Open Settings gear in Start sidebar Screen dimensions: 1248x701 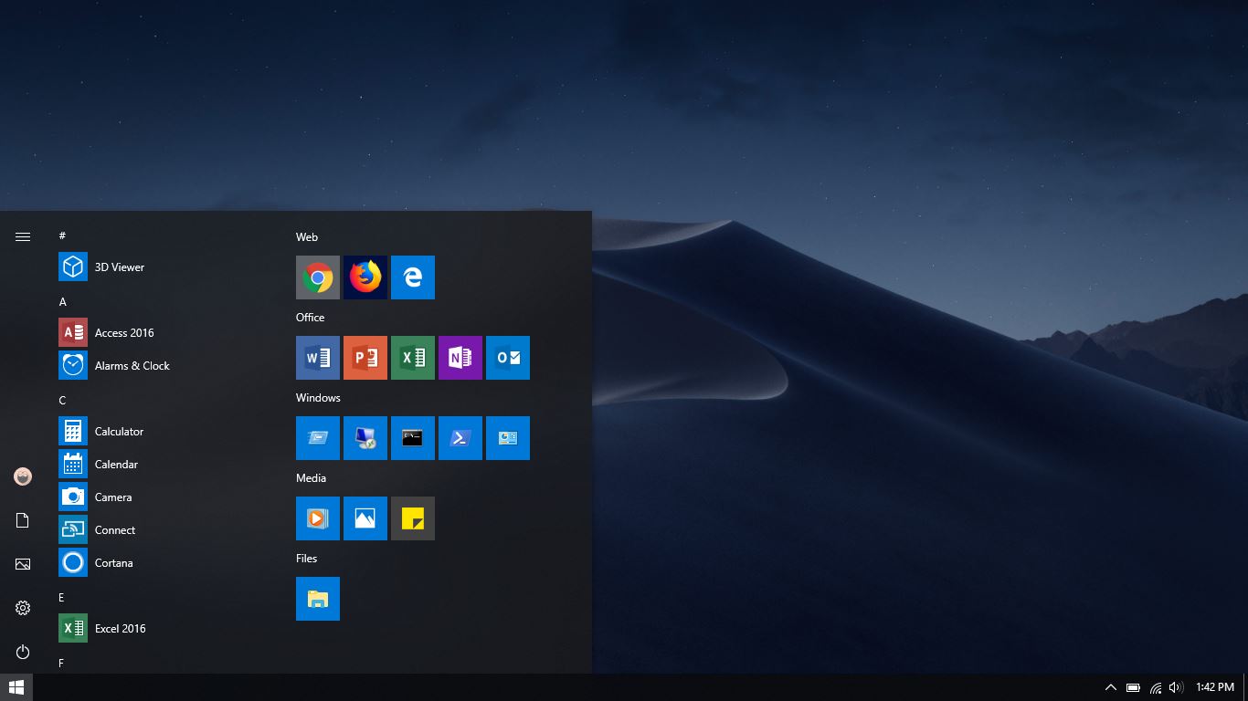point(23,608)
